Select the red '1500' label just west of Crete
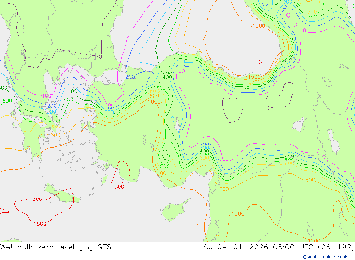The height and width of the screenshot is (260, 355). (x=36, y=199)
